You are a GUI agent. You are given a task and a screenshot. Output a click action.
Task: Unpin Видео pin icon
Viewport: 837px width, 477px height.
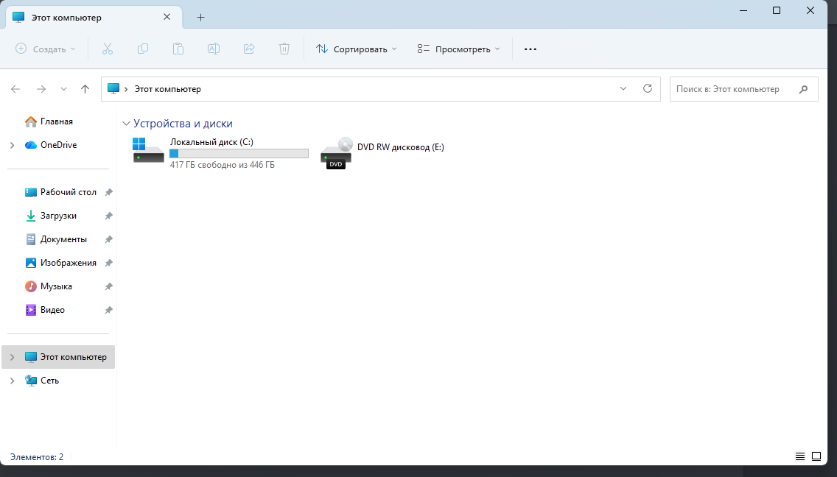(108, 309)
